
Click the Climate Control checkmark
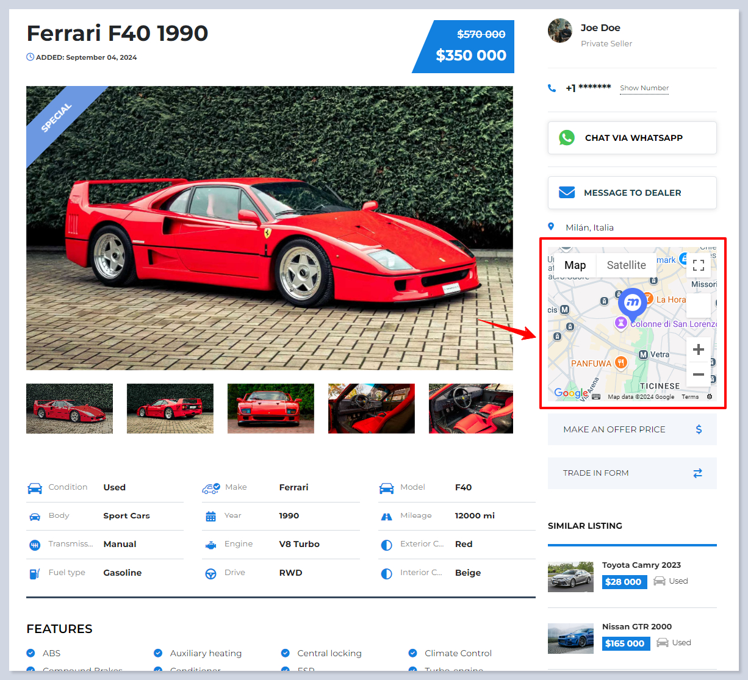tap(412, 653)
